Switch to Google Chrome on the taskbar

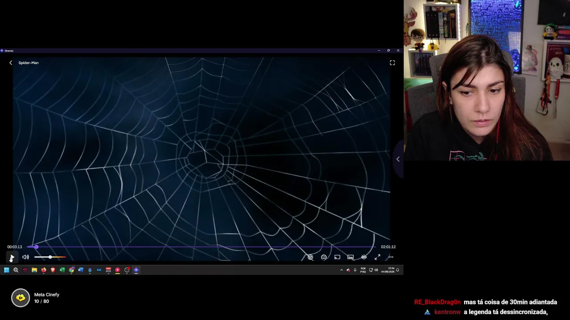pos(71,270)
